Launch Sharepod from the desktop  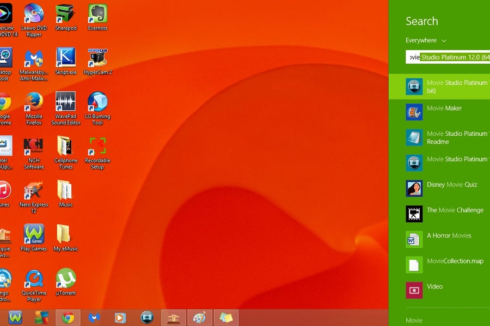pos(66,17)
